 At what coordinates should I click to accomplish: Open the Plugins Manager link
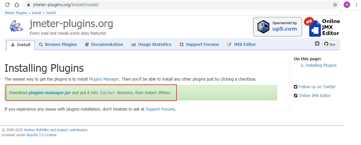coord(104,79)
